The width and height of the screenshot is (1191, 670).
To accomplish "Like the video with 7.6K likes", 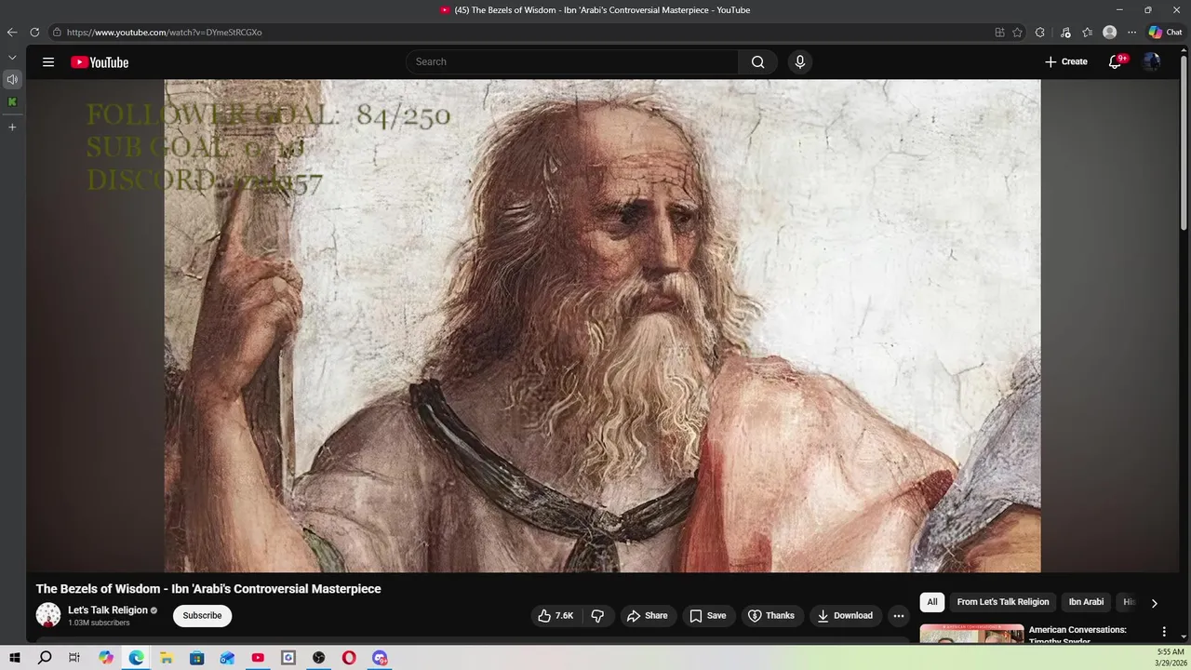I will 555,616.
